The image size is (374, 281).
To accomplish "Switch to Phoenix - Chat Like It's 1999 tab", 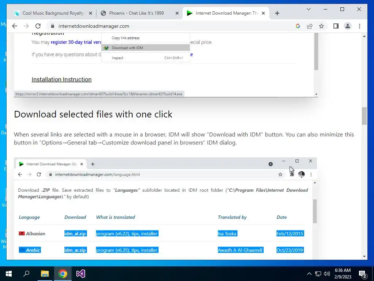I will click(x=137, y=13).
